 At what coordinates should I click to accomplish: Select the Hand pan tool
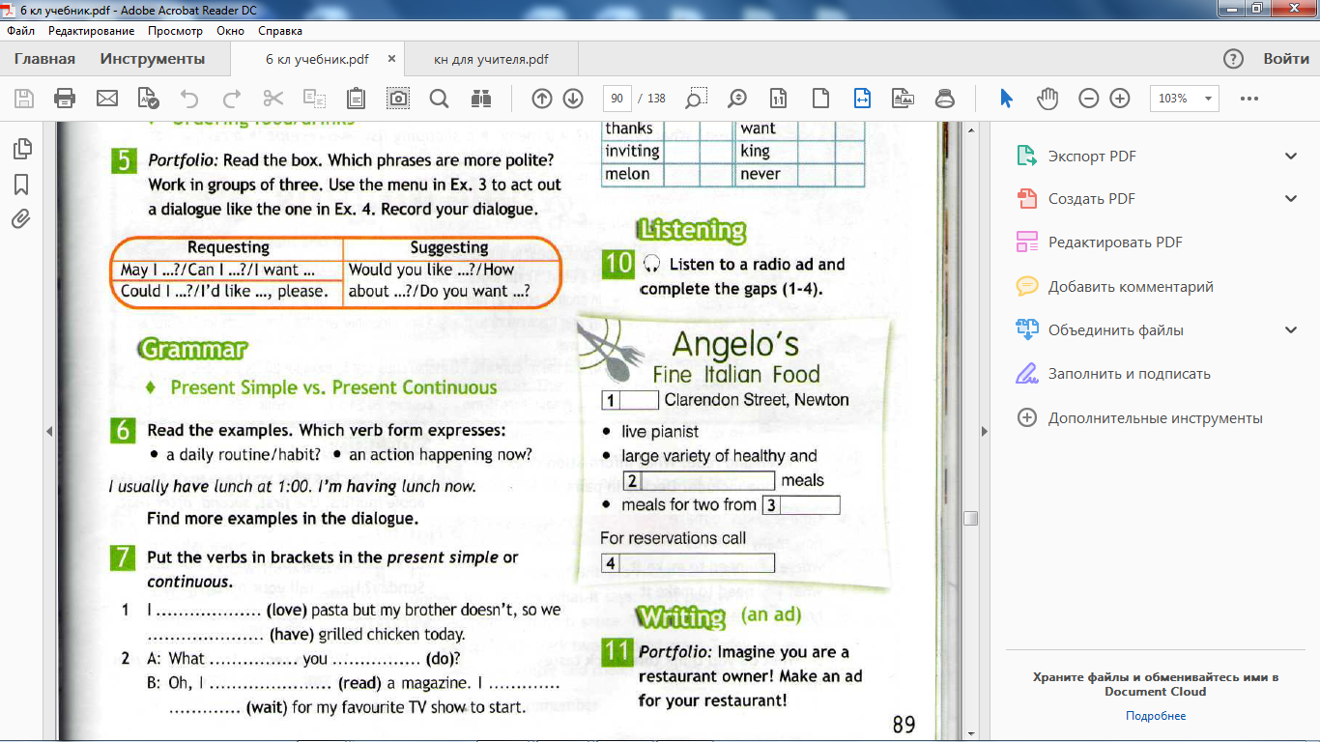(x=1047, y=99)
